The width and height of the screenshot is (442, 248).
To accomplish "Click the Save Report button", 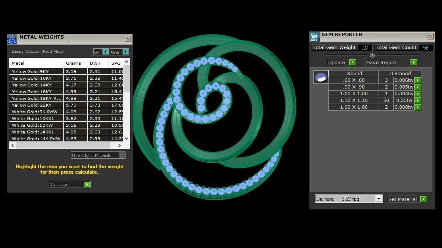I will tap(391, 62).
